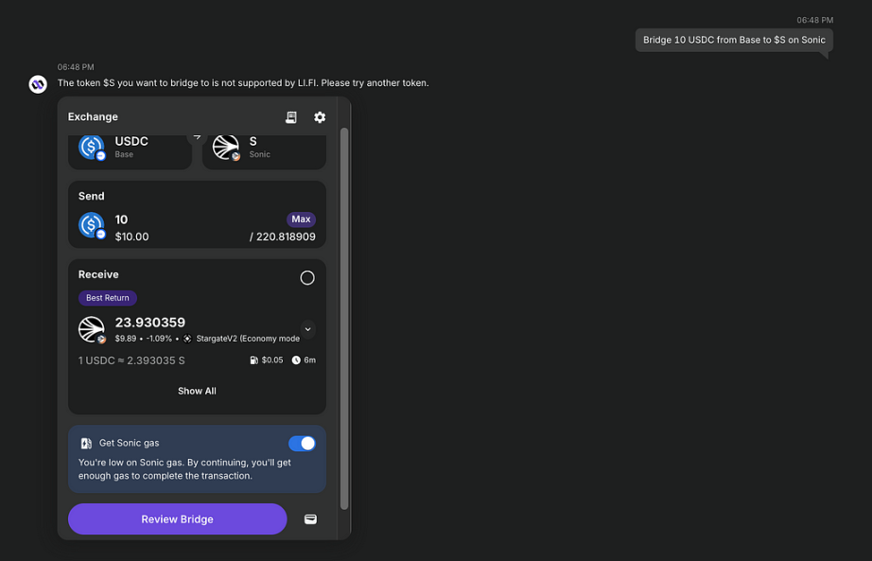This screenshot has width=872, height=561.
Task: Click the Exchange title
Action: pos(93,117)
